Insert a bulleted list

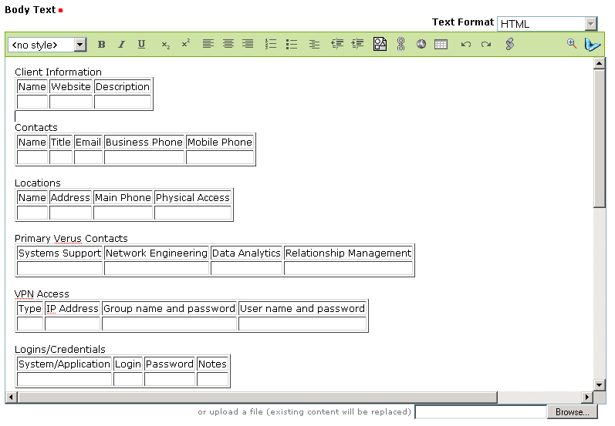pyautogui.click(x=292, y=45)
